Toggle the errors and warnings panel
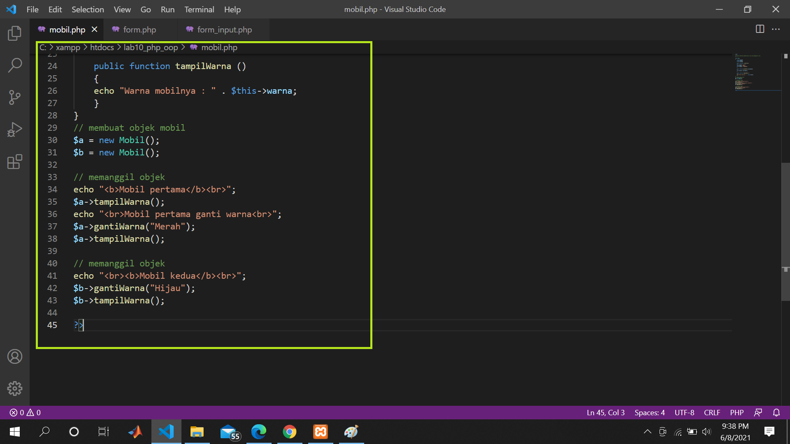The image size is (790, 444). click(x=24, y=412)
